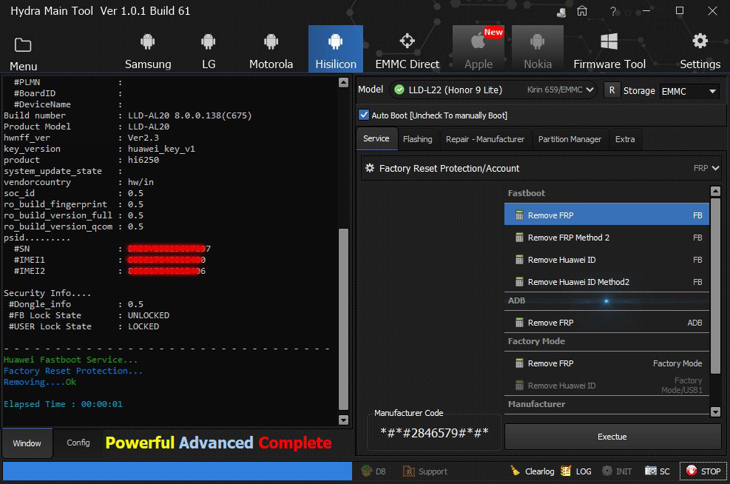Image resolution: width=730 pixels, height=484 pixels.
Task: Click the question mark help icon
Action: point(613,10)
